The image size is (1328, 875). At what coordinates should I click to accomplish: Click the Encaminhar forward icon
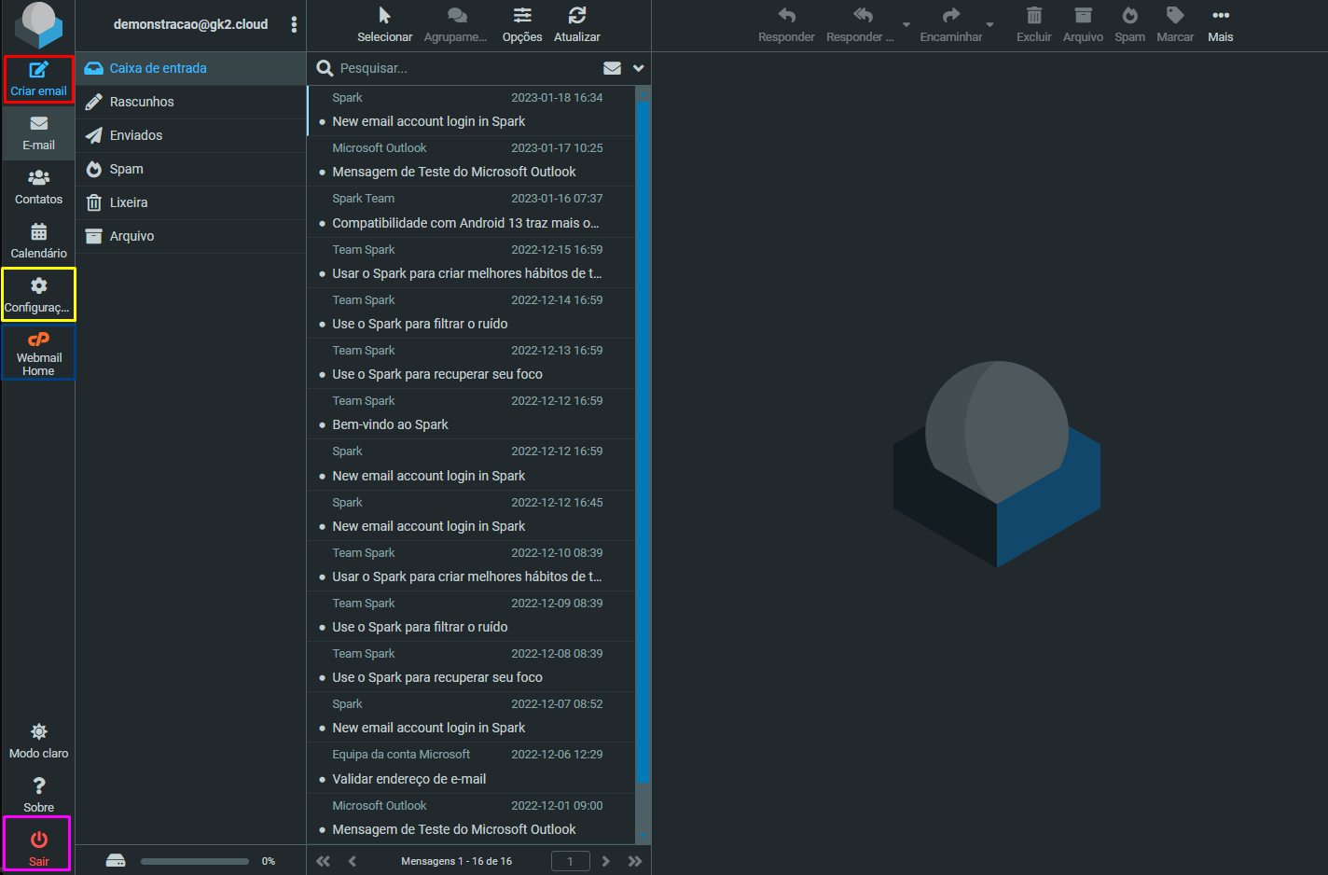click(x=951, y=15)
